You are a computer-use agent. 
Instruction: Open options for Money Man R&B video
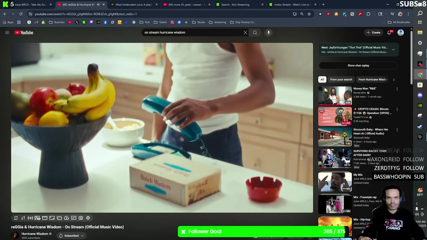click(x=397, y=89)
